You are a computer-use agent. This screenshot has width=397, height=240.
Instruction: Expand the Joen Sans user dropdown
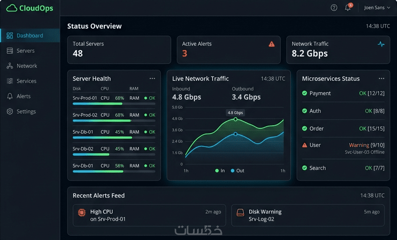pyautogui.click(x=377, y=7)
